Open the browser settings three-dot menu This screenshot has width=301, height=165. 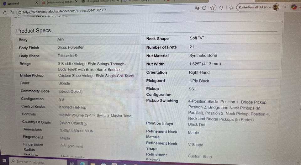click(284, 7)
